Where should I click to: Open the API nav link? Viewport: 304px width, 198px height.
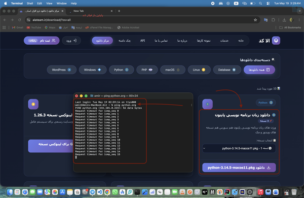pyautogui.click(x=142, y=41)
